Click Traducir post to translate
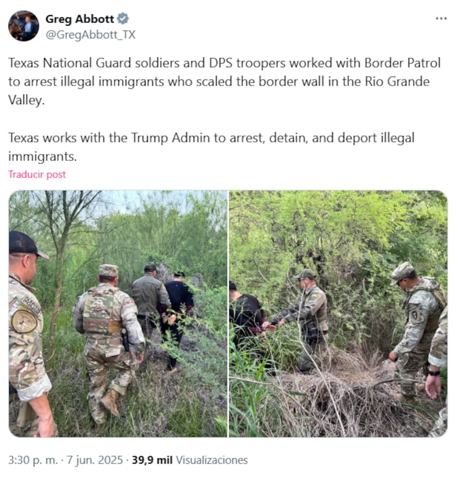This screenshot has height=478, width=460. coord(37,175)
